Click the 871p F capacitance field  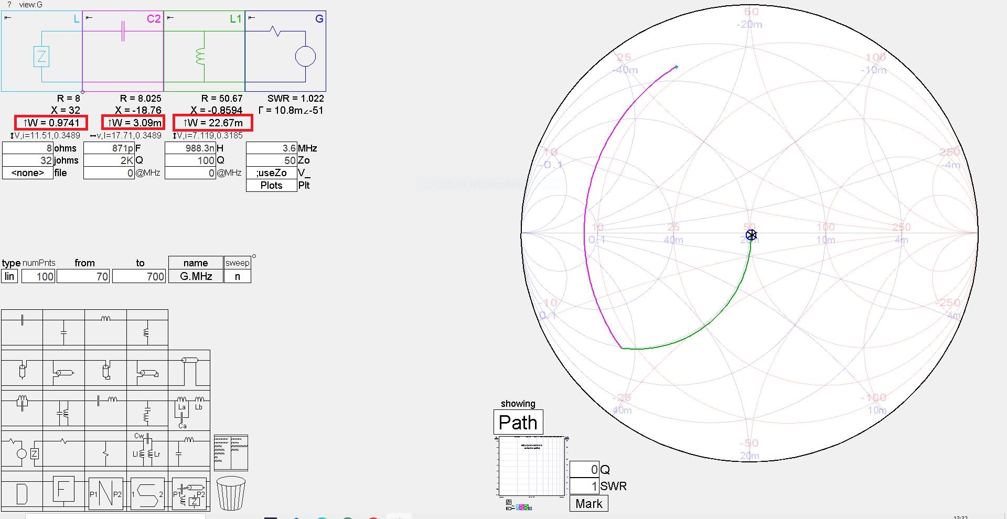click(x=109, y=148)
